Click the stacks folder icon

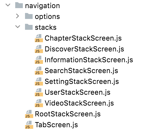tap(29, 27)
